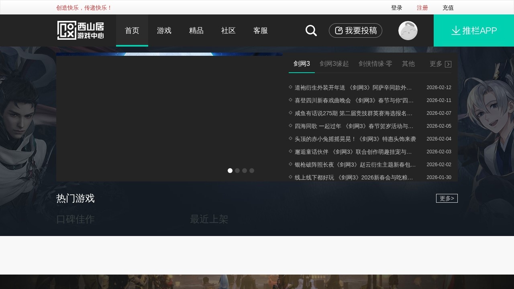Click the red 注册 link

[422, 8]
